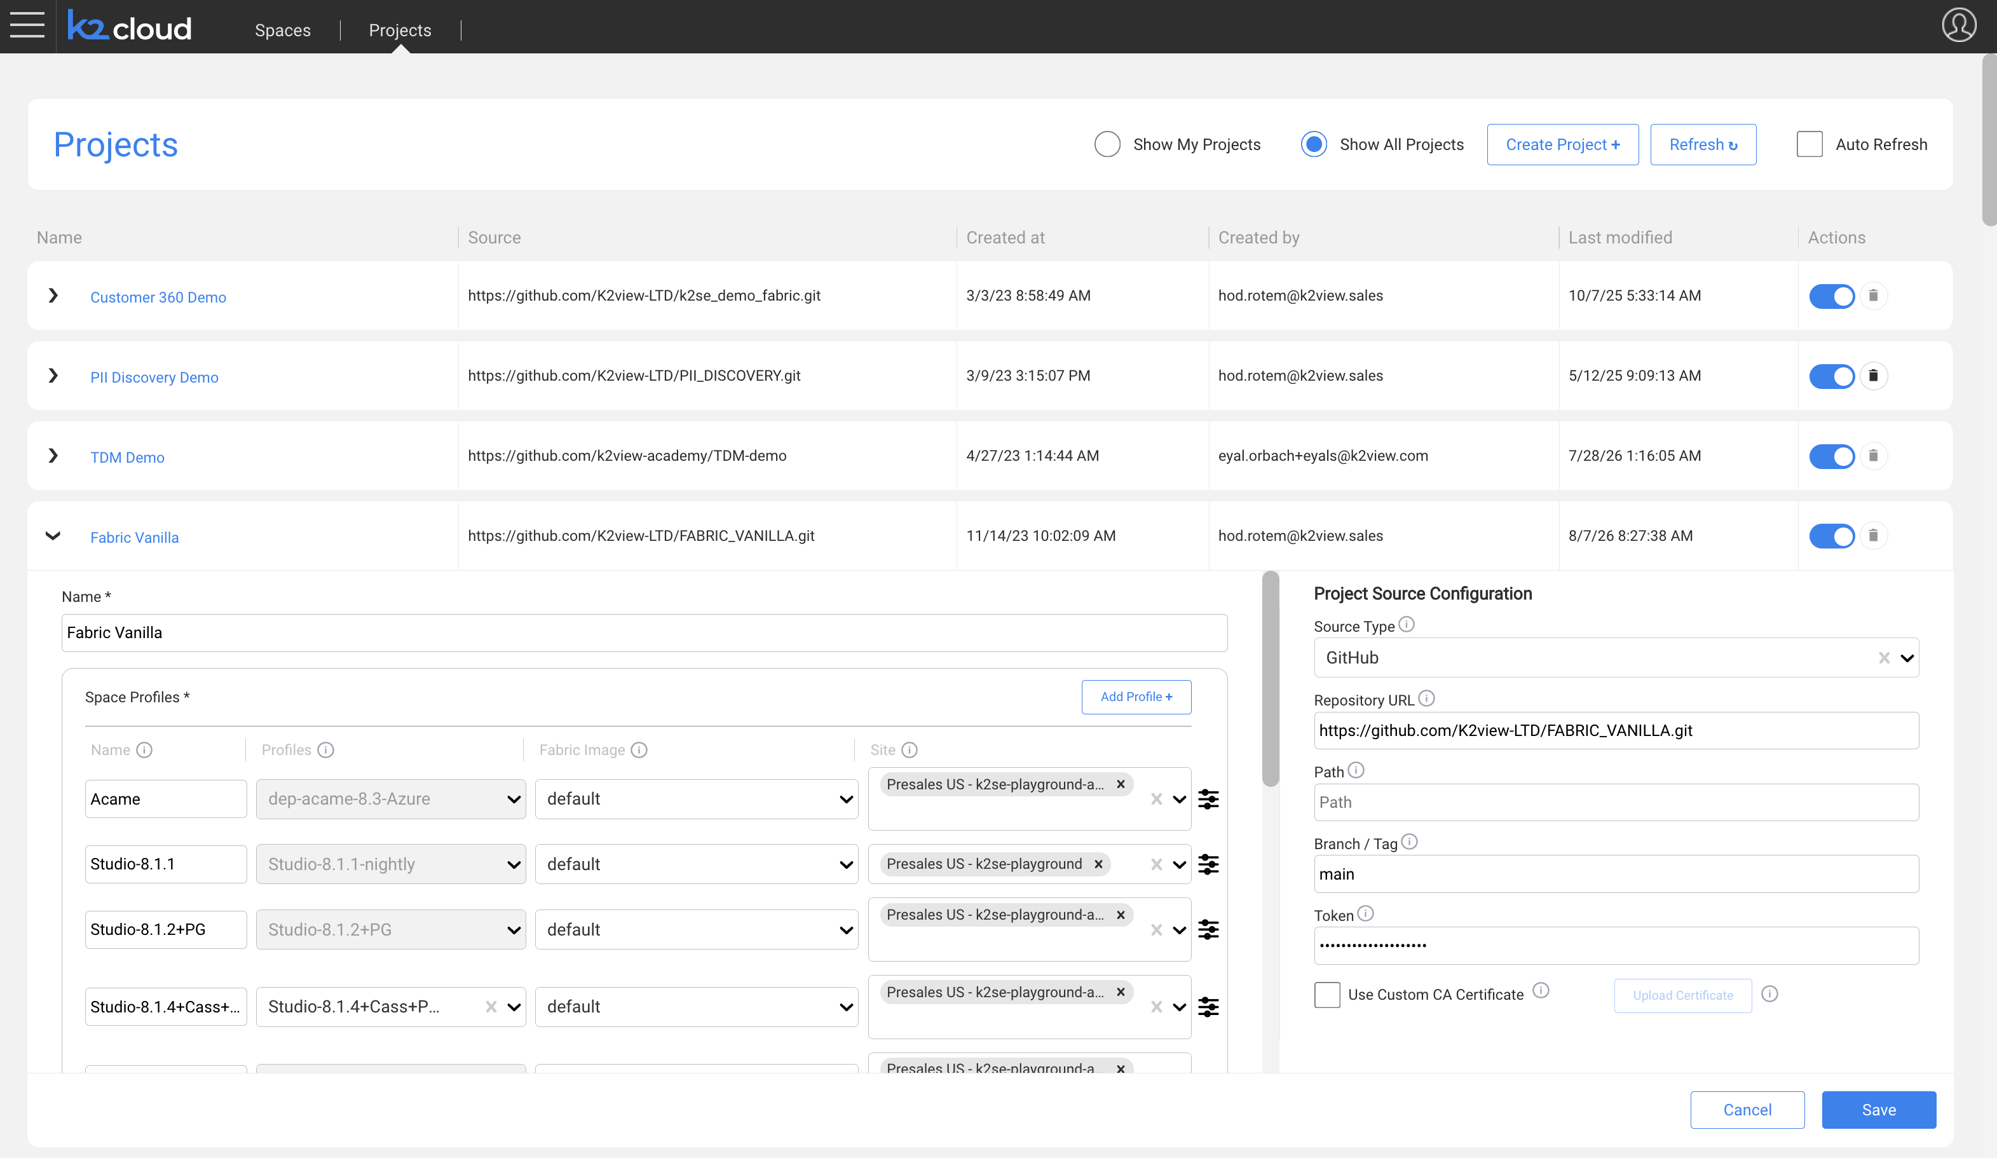Clear Studio-8.1.4+Cass profile selection
Image resolution: width=1997 pixels, height=1158 pixels.
[x=491, y=1007]
